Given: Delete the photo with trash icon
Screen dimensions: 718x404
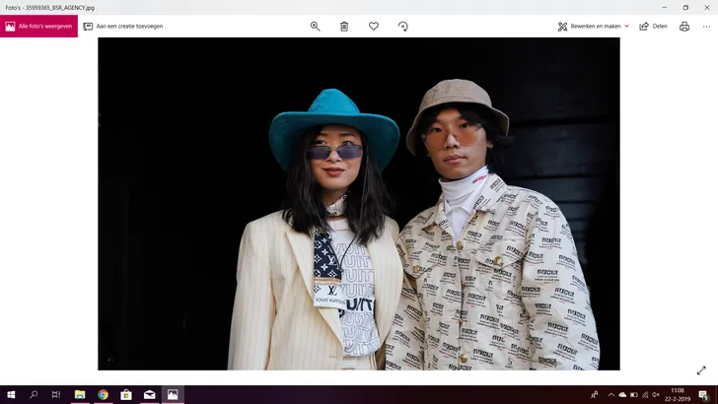Looking at the screenshot, I should (344, 27).
